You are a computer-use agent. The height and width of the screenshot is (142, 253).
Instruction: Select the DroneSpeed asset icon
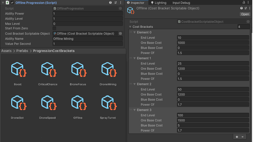tap(49, 103)
